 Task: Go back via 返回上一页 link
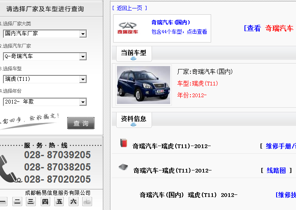pyautogui.click(x=130, y=8)
